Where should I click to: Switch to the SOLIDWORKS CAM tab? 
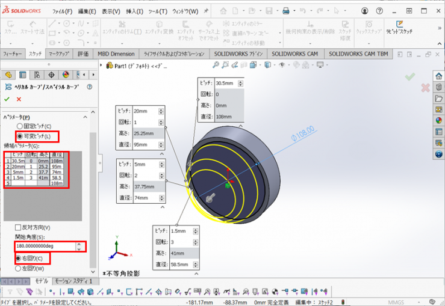point(295,54)
